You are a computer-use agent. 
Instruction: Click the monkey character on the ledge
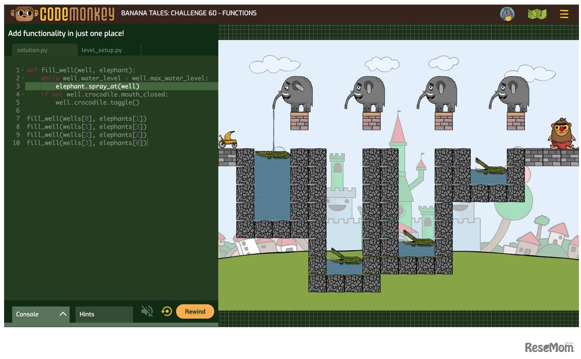coord(561,134)
